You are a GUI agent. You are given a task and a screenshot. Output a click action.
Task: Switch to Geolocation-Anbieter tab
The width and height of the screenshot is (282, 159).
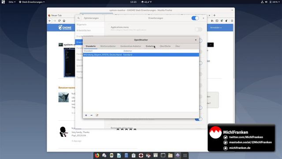[x=131, y=46]
